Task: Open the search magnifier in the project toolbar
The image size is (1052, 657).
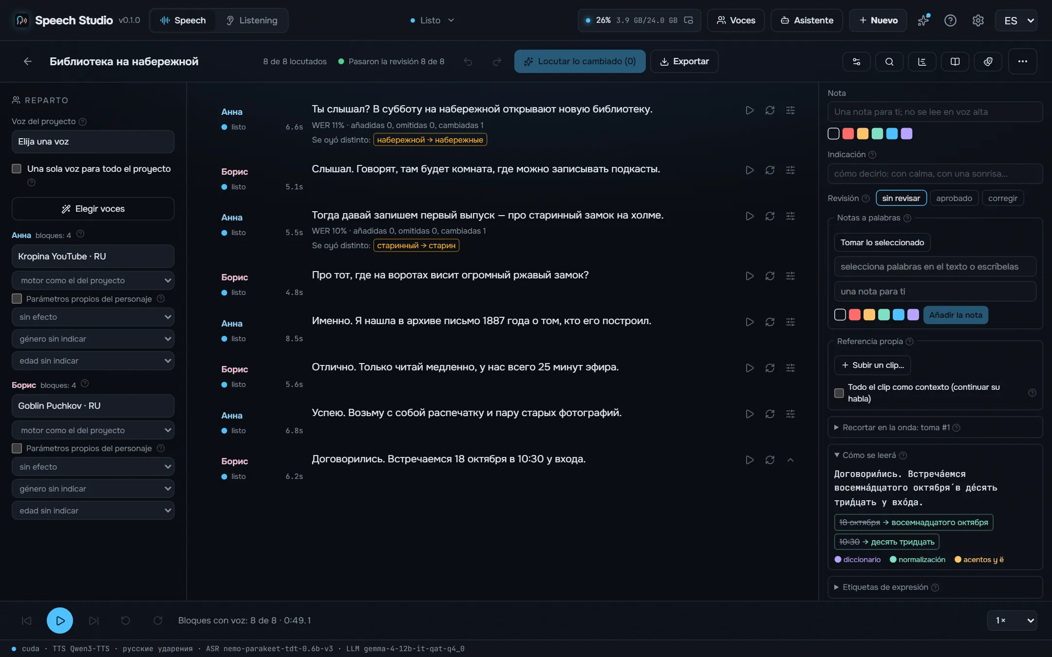Action: click(x=889, y=61)
